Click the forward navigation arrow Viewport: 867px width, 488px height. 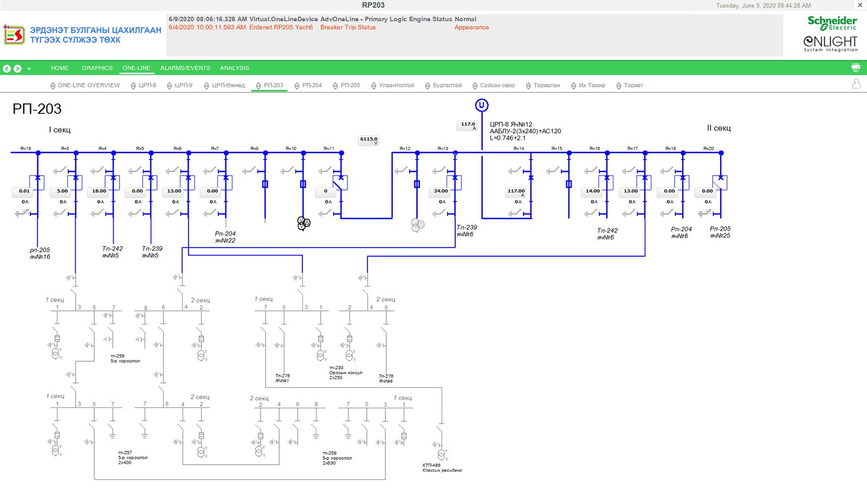pyautogui.click(x=17, y=69)
